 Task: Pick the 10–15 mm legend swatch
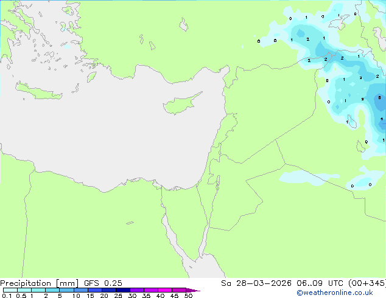[x=81, y=290]
